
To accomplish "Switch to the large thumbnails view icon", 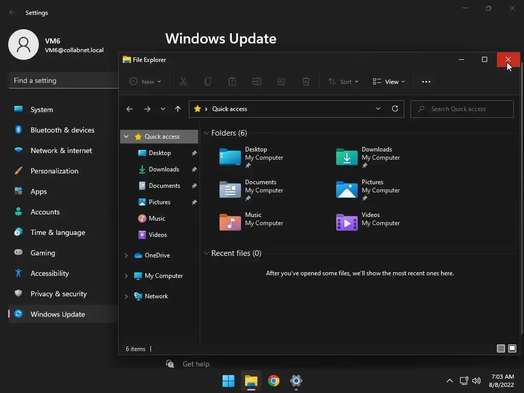I will (512, 348).
